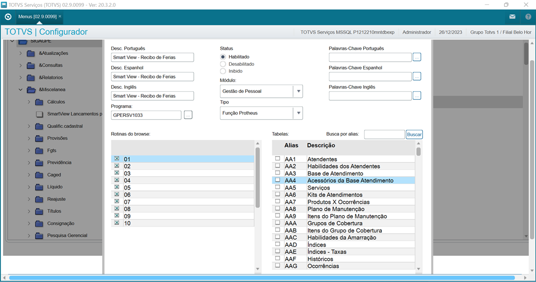Select the Consignação menu entry
Screen dimensions: 536x282
60,224
